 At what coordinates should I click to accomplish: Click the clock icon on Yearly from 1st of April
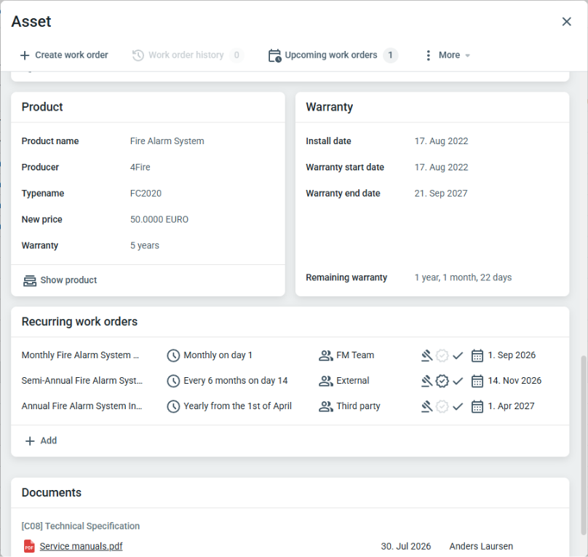click(173, 406)
